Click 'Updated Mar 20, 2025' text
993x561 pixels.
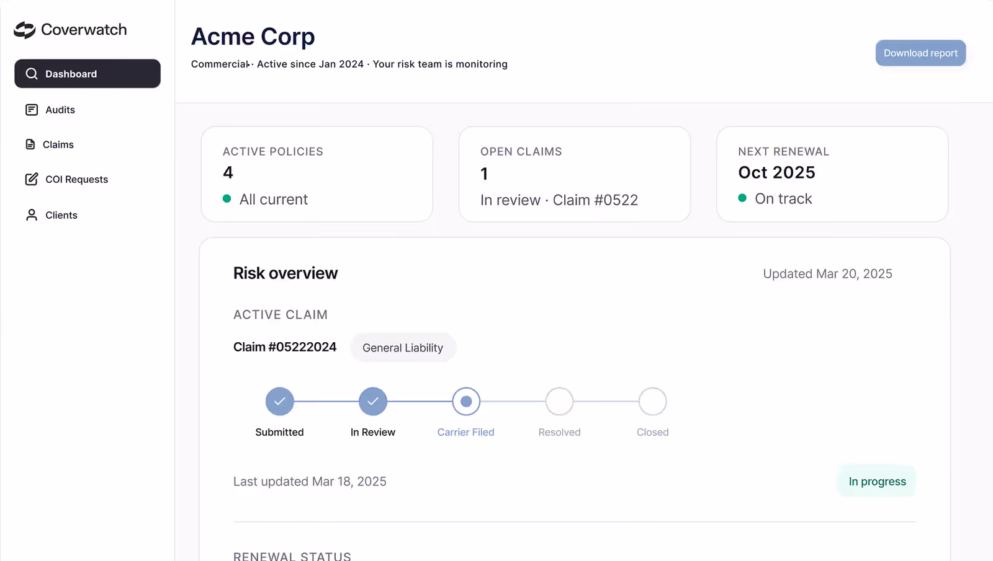[x=827, y=274]
